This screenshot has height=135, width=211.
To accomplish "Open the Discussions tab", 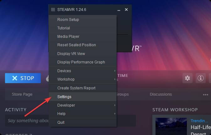I will tap(161, 94).
